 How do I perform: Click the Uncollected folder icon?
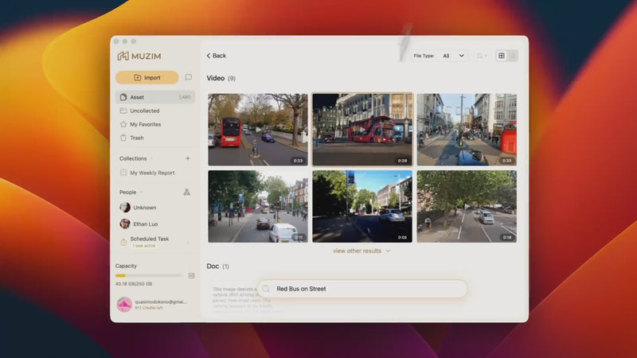tap(123, 111)
